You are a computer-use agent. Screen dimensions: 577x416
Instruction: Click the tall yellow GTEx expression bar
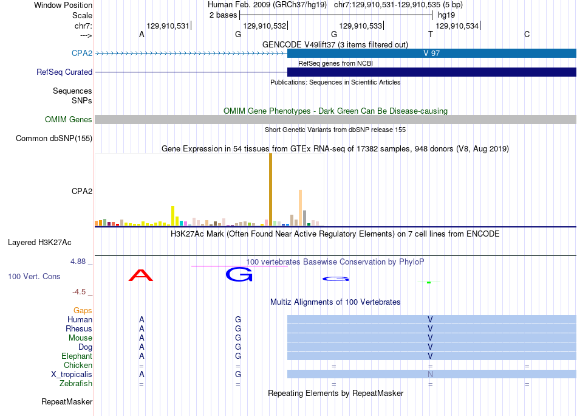click(172, 216)
